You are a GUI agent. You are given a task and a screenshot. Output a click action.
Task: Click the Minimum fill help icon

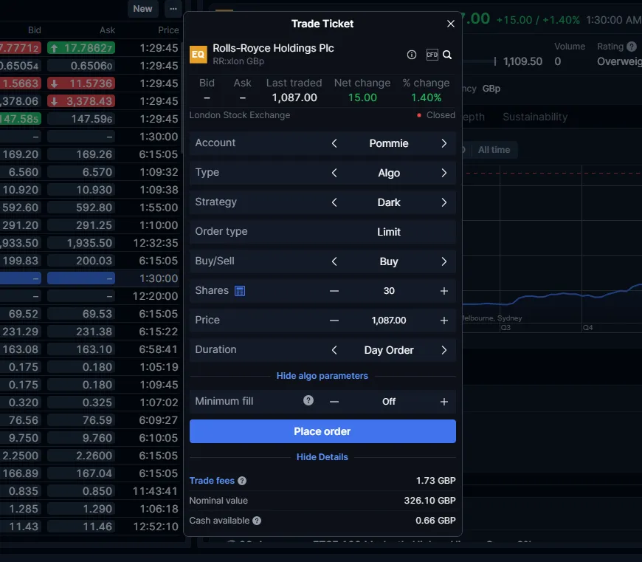pyautogui.click(x=308, y=400)
